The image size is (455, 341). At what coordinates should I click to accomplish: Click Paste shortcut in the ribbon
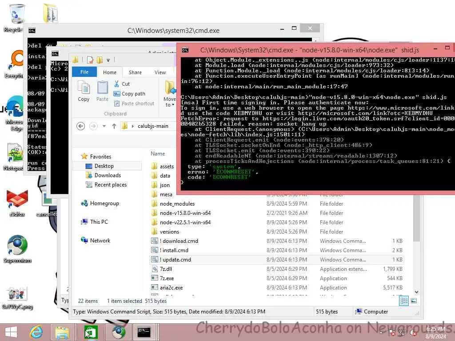point(134,103)
